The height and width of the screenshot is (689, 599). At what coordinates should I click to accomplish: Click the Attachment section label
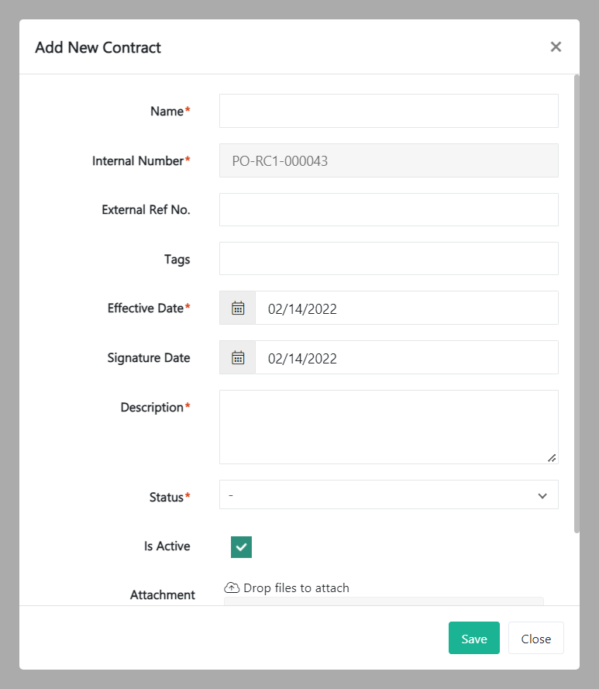tap(162, 594)
